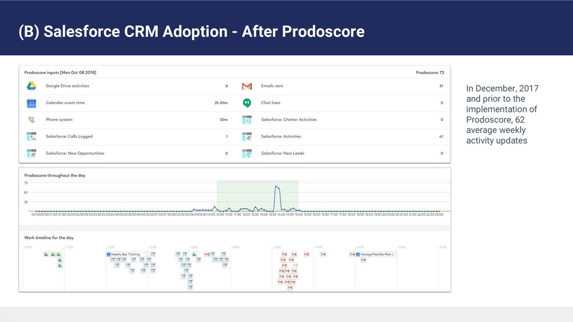
Task: Click the Hangouts Chat lines icon
Action: [x=247, y=103]
